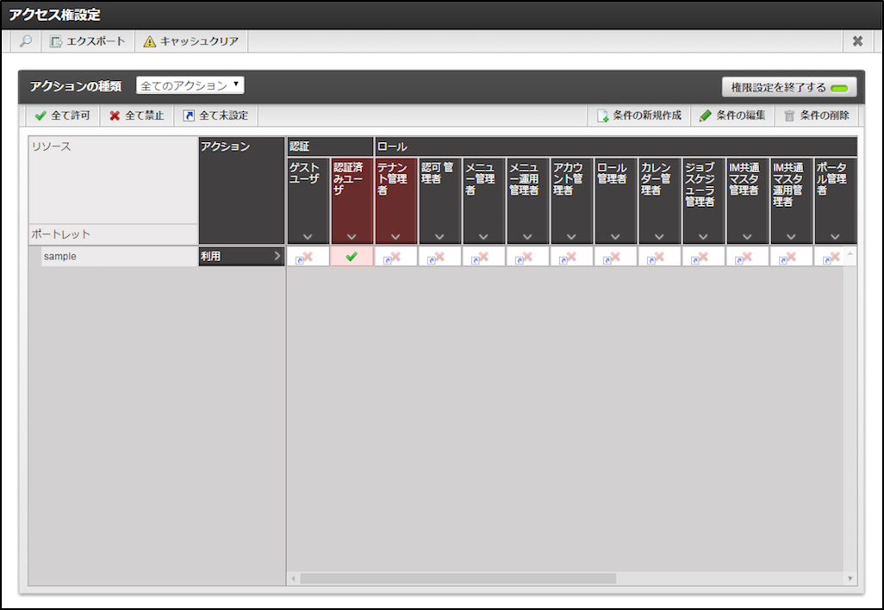Screen dimensions: 884x610
Task: Select the 全て禁止 red X icon
Action: coord(115,115)
